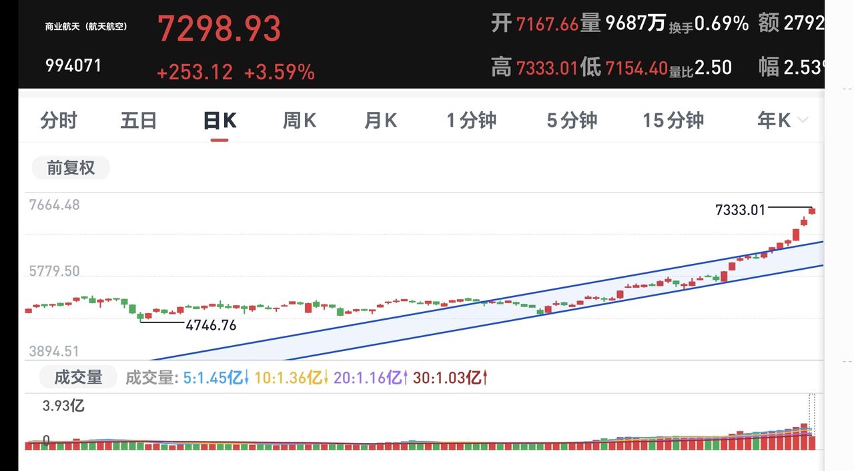Click the percentage change +3.59%

(279, 72)
